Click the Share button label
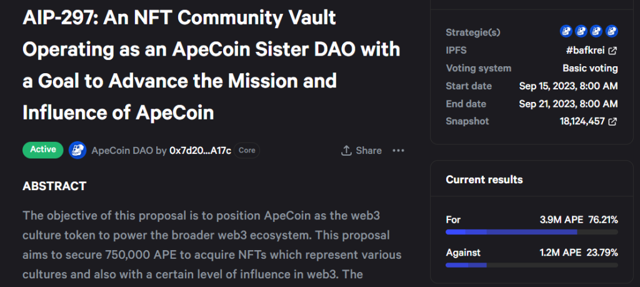 click(x=369, y=151)
